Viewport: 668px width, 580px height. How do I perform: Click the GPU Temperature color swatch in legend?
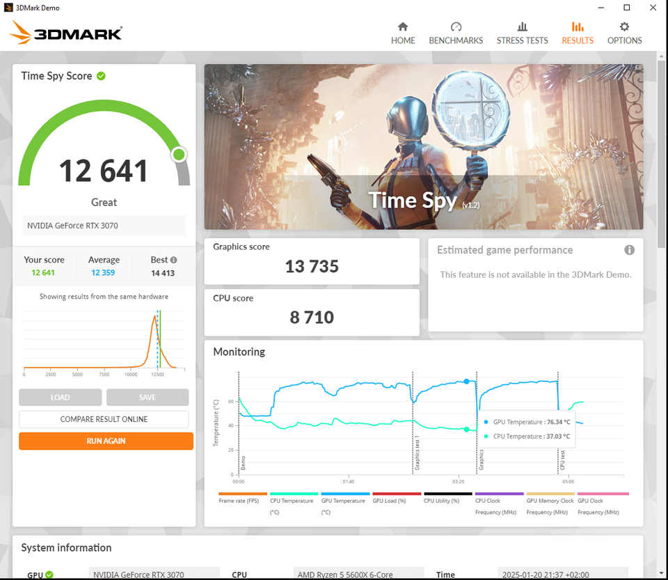[x=345, y=494]
